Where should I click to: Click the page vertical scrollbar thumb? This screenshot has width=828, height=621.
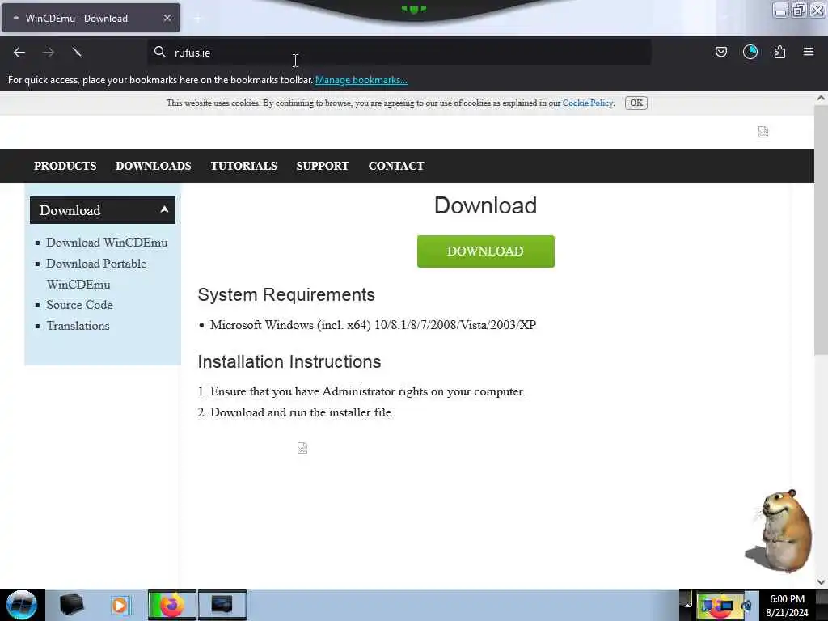[x=821, y=230]
